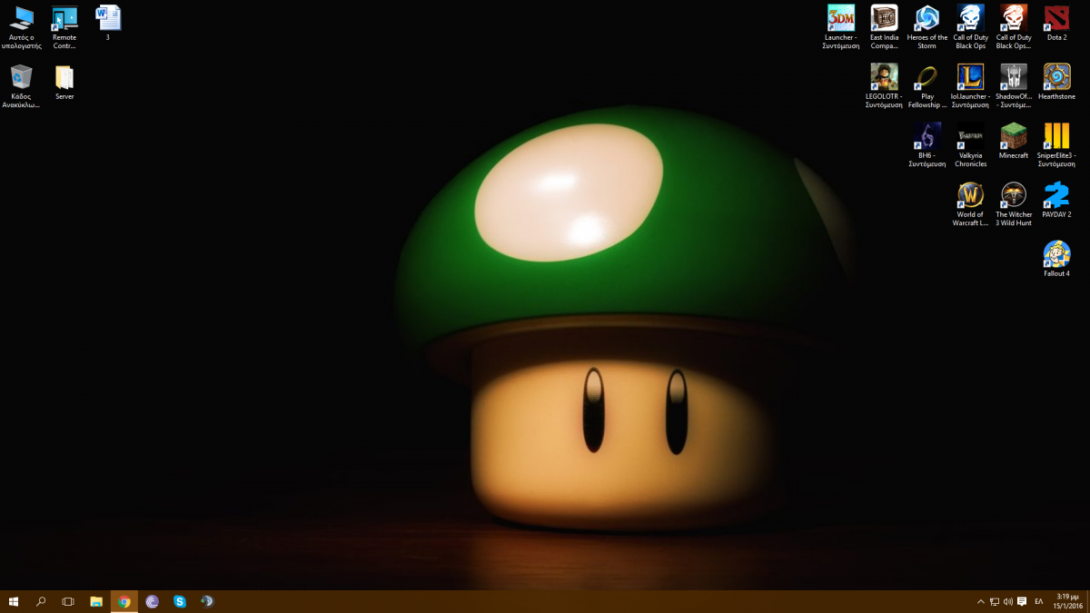Open the Action Center notifications icon
The width and height of the screenshot is (1090, 613).
coord(1022,601)
